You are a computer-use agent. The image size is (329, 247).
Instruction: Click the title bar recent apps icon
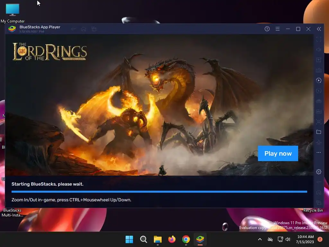coord(94,29)
